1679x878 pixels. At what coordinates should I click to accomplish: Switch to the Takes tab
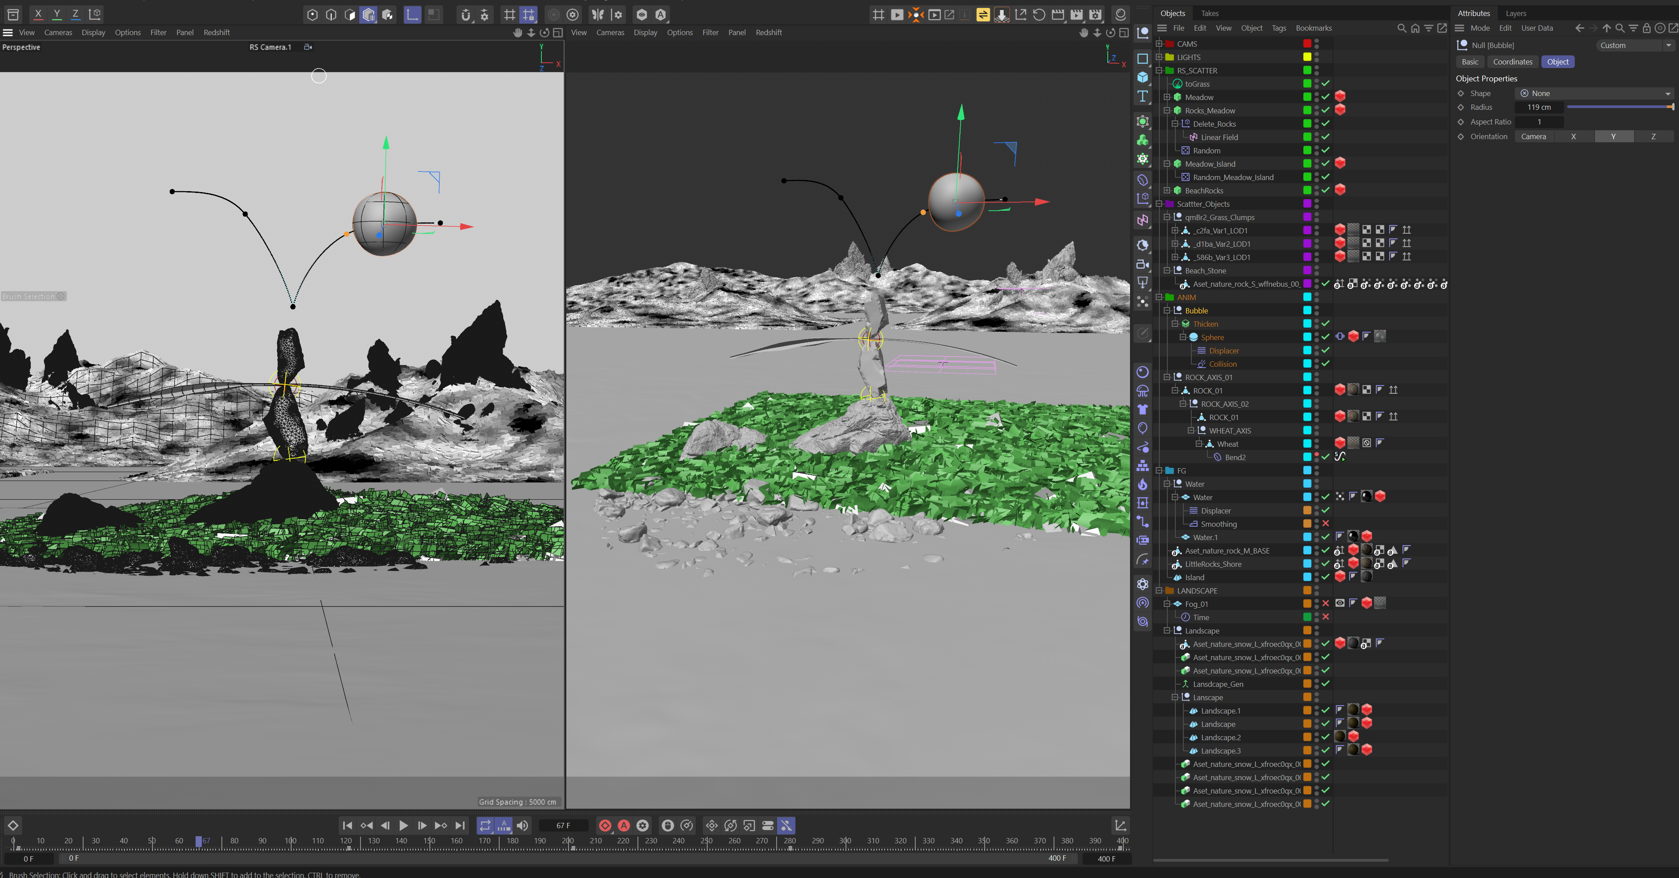click(x=1210, y=13)
